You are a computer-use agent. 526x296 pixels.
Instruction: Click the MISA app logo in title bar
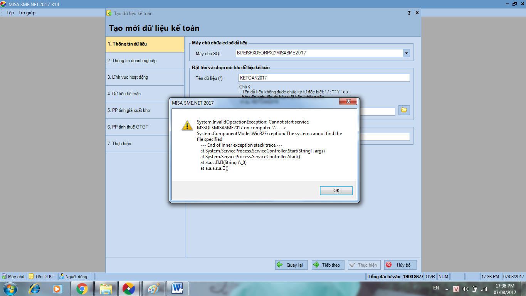[x=4, y=4]
